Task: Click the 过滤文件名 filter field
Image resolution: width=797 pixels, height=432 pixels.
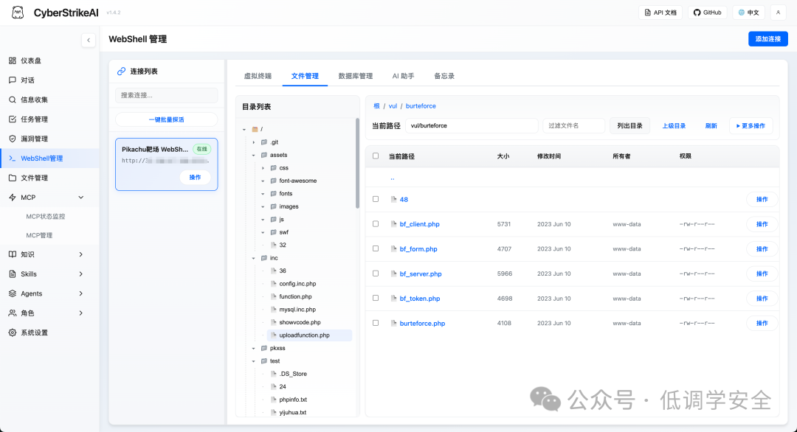Action: tap(574, 125)
